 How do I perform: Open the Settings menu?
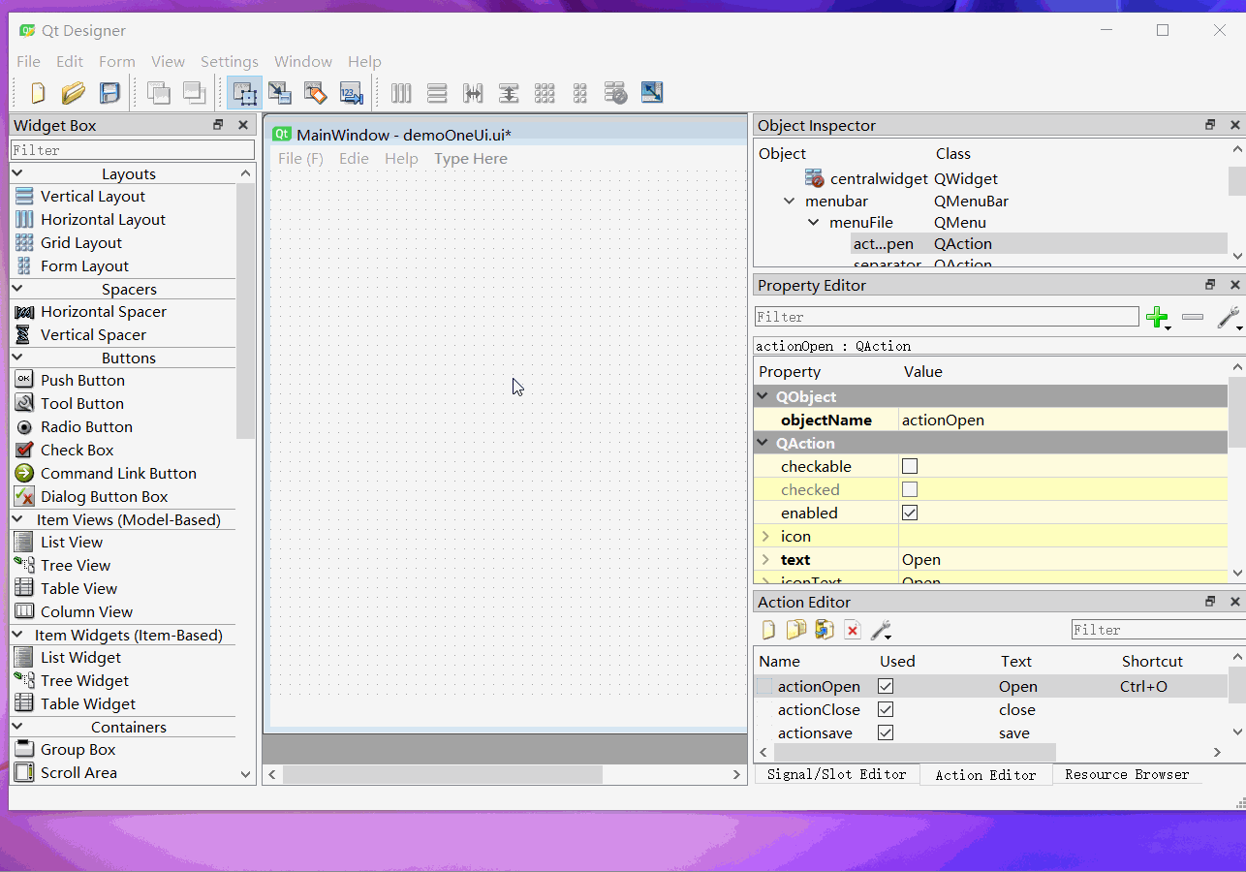click(x=230, y=61)
